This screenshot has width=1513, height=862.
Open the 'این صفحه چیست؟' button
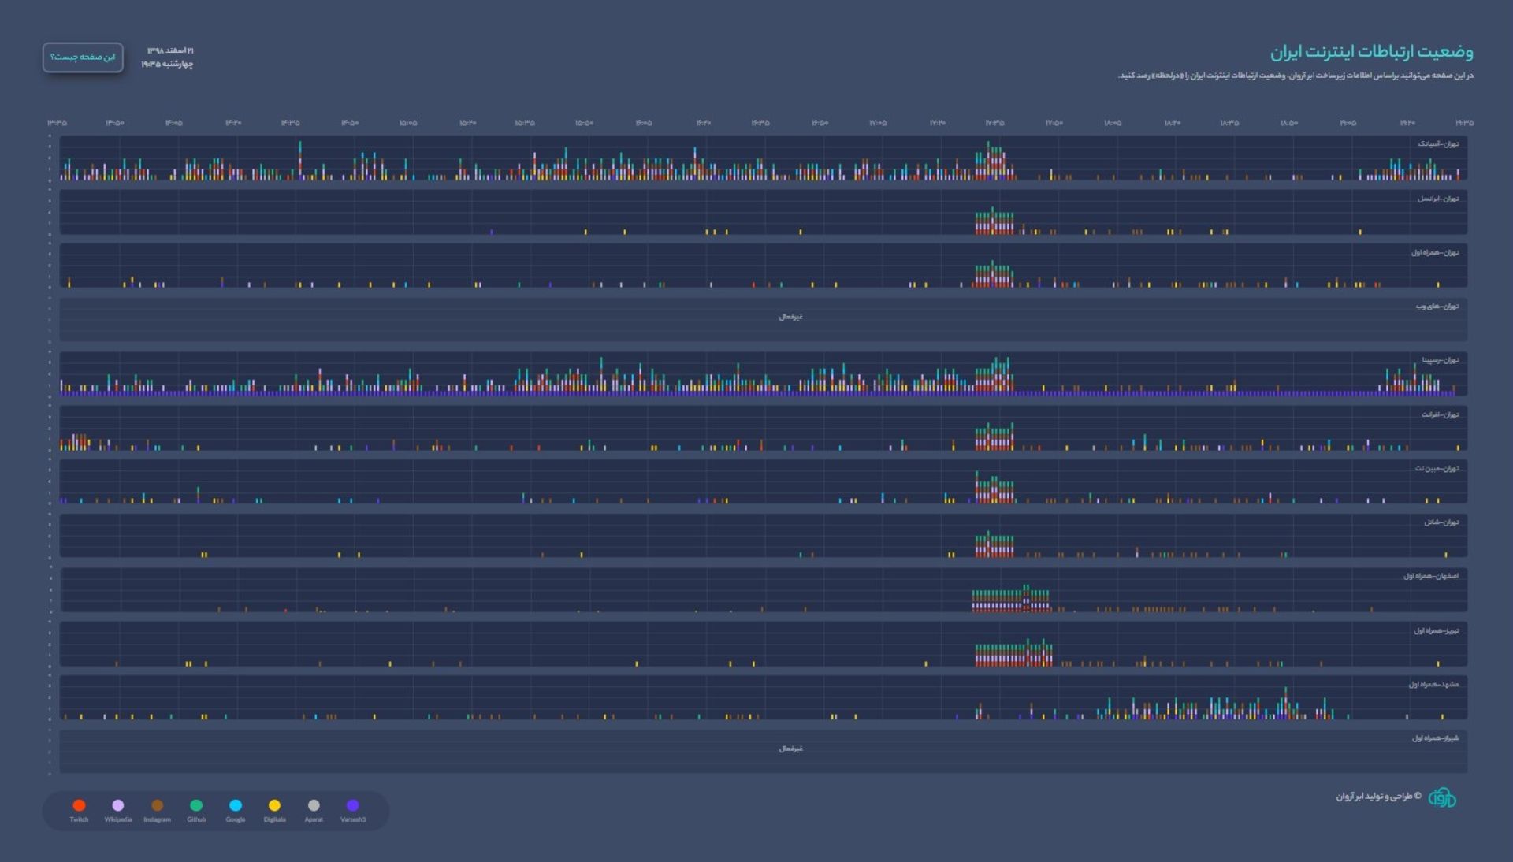[83, 58]
